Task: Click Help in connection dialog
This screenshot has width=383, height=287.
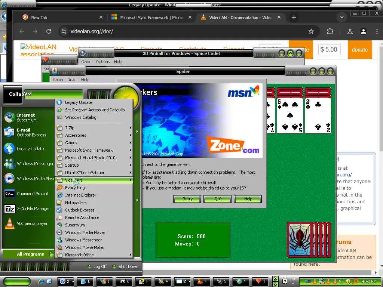Action: pyautogui.click(x=248, y=199)
